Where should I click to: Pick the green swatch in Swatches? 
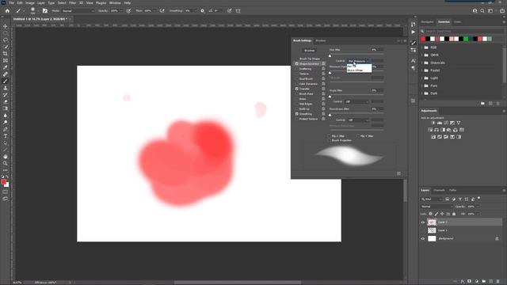point(466,39)
